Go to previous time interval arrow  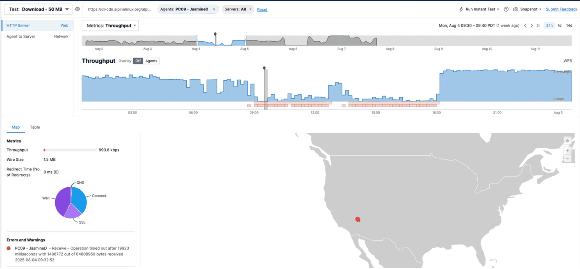pos(525,26)
